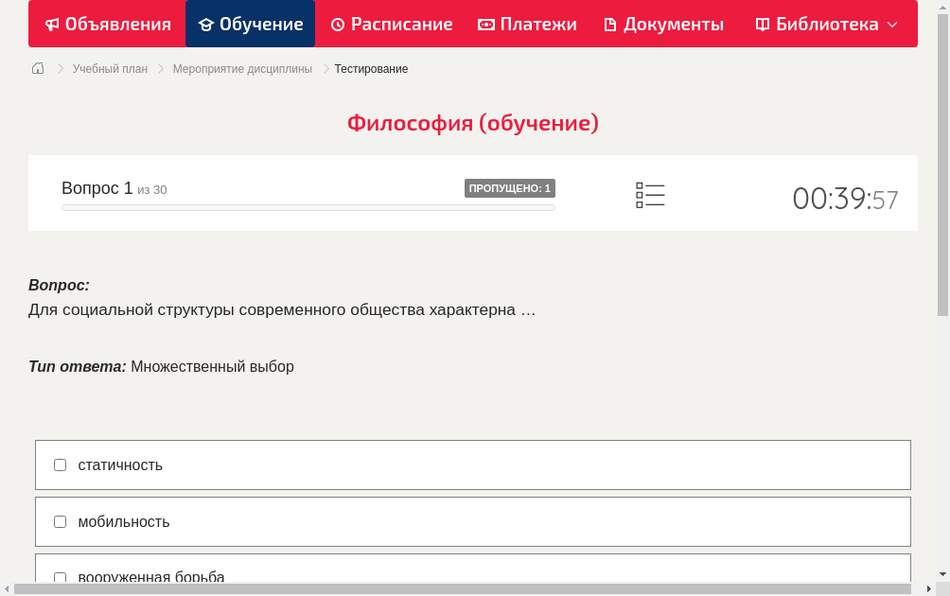Click the card icon next to Платежи

pos(485,24)
